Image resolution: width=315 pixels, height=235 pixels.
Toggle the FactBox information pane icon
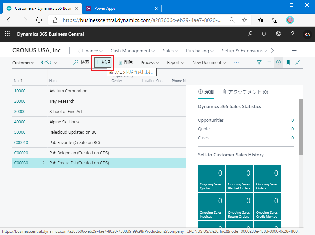279,62
